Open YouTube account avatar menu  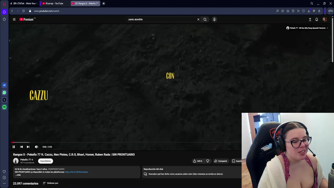click(x=325, y=19)
